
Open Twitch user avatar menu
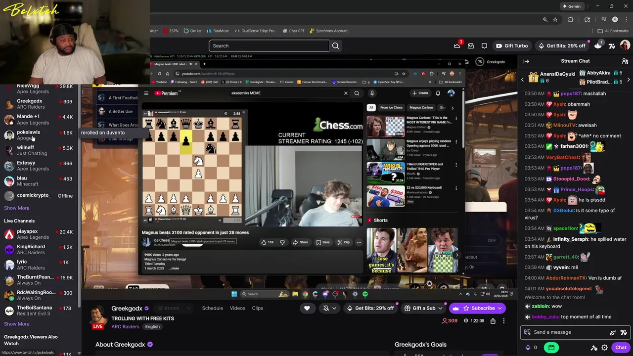(625, 45)
